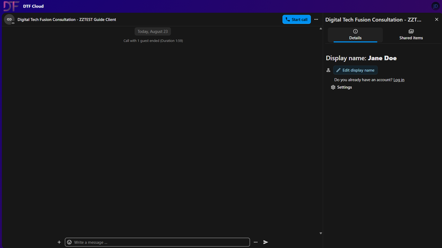
Task: Start a call in the conversation
Action: (296, 19)
